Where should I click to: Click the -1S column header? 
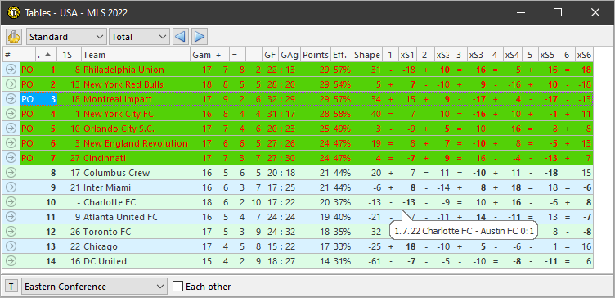pos(69,56)
